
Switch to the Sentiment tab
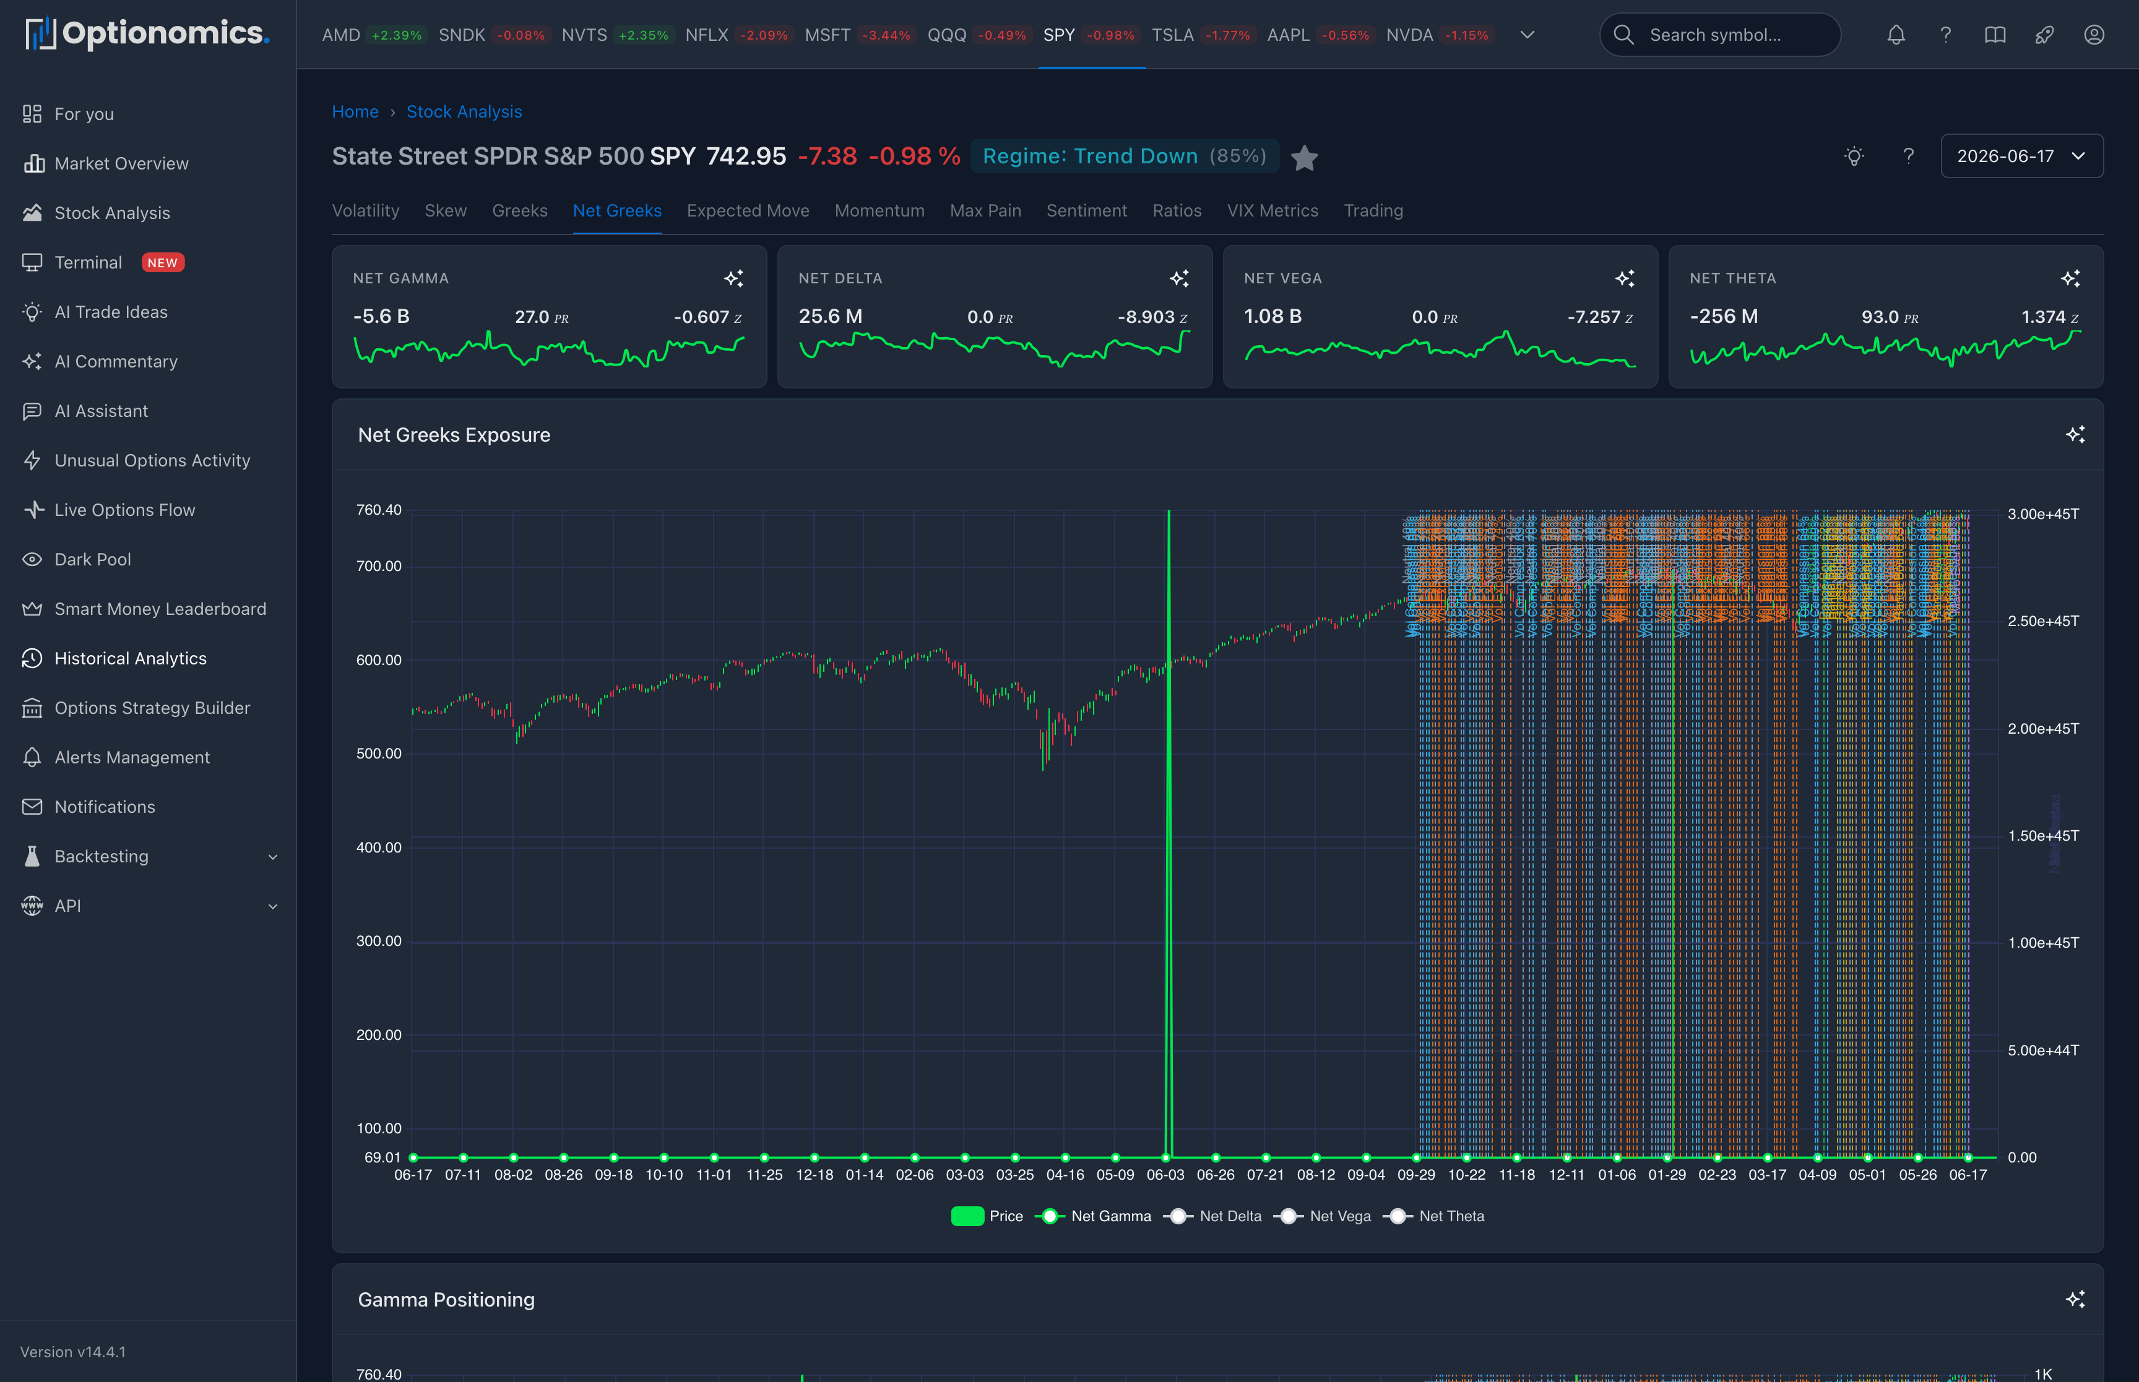pyautogui.click(x=1086, y=211)
